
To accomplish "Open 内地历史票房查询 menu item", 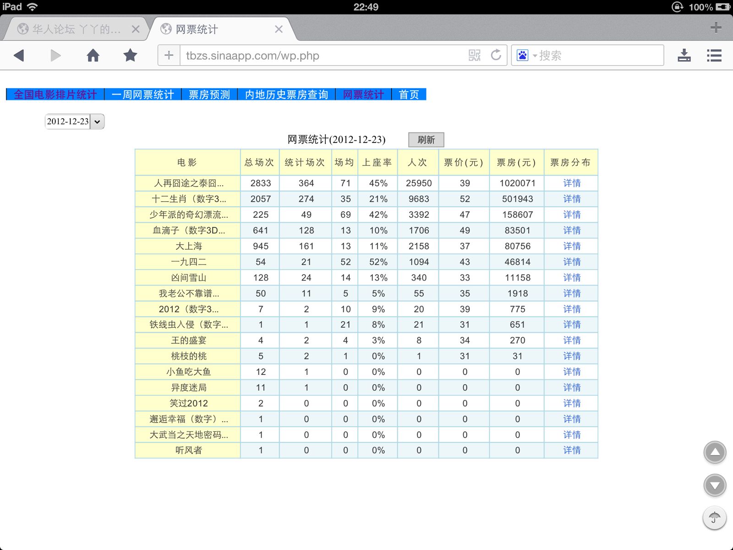I will click(x=286, y=94).
